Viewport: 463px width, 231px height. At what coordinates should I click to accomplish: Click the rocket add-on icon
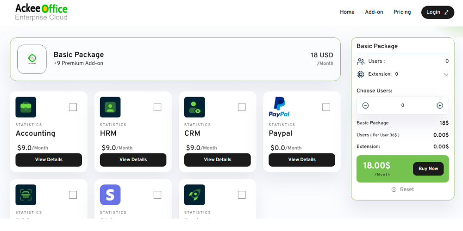coord(194,195)
